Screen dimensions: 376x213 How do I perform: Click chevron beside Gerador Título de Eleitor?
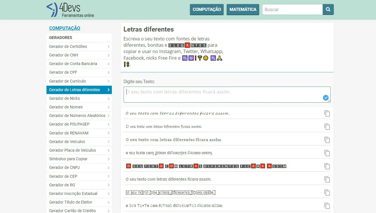[108, 202]
